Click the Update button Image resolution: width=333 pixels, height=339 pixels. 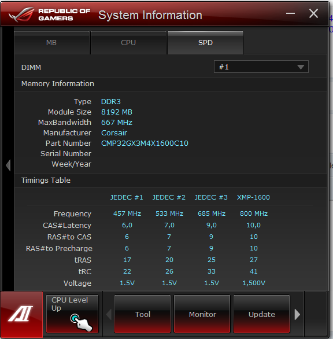pyautogui.click(x=262, y=314)
